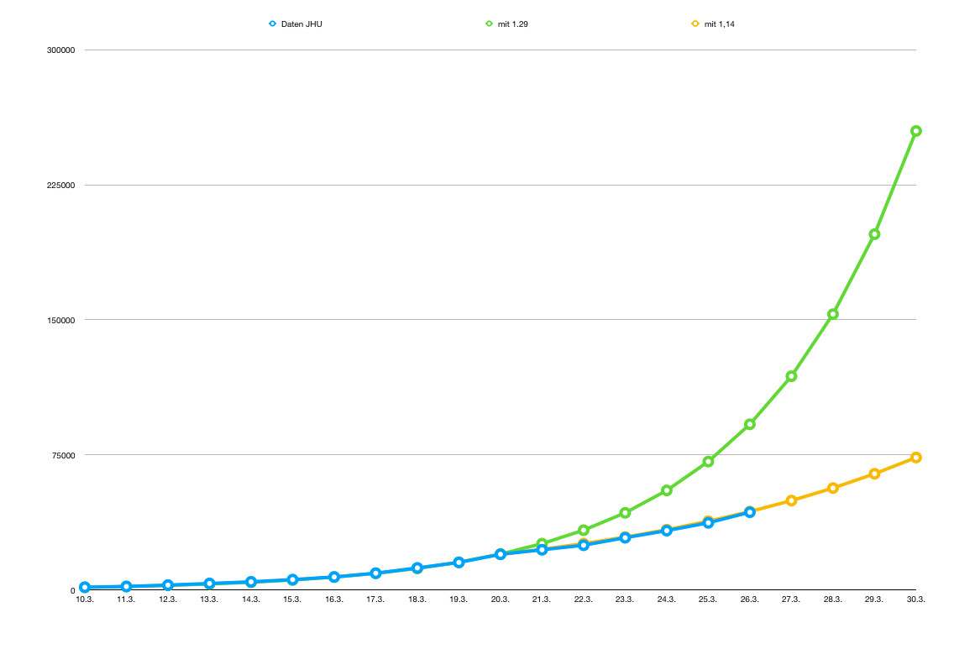The height and width of the screenshot is (670, 954).
Task: Click the 300000 y-axis label
Action: click(x=61, y=50)
